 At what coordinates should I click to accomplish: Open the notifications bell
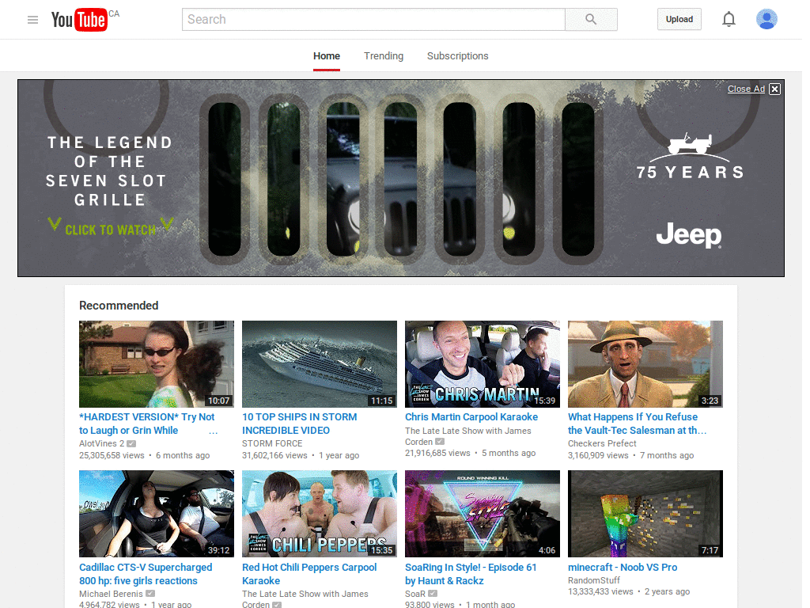click(x=729, y=20)
